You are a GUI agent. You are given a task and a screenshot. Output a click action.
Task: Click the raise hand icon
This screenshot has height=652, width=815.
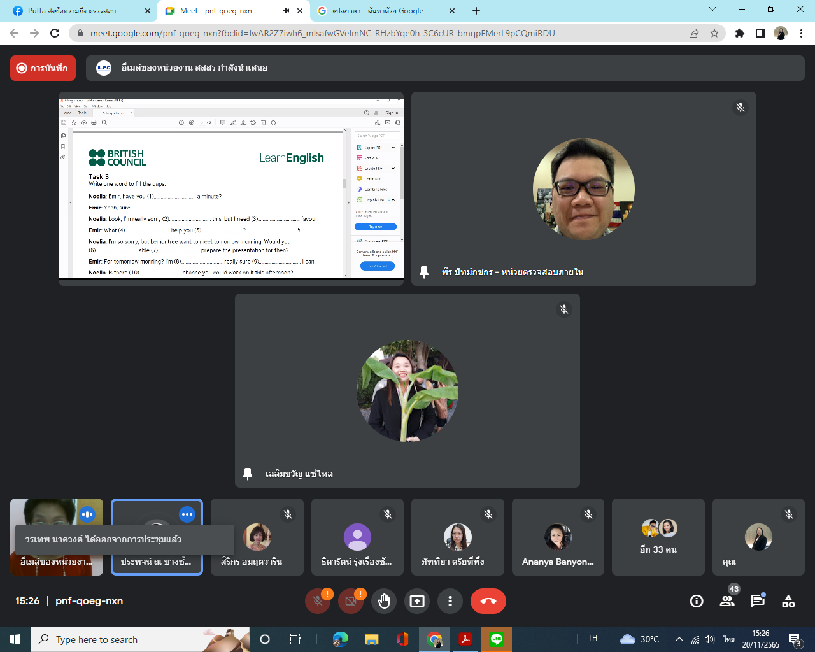(x=384, y=601)
